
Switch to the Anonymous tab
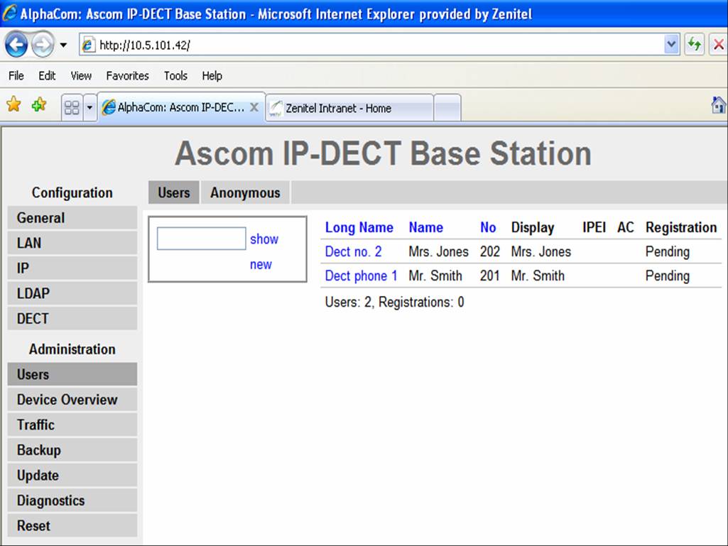point(245,192)
